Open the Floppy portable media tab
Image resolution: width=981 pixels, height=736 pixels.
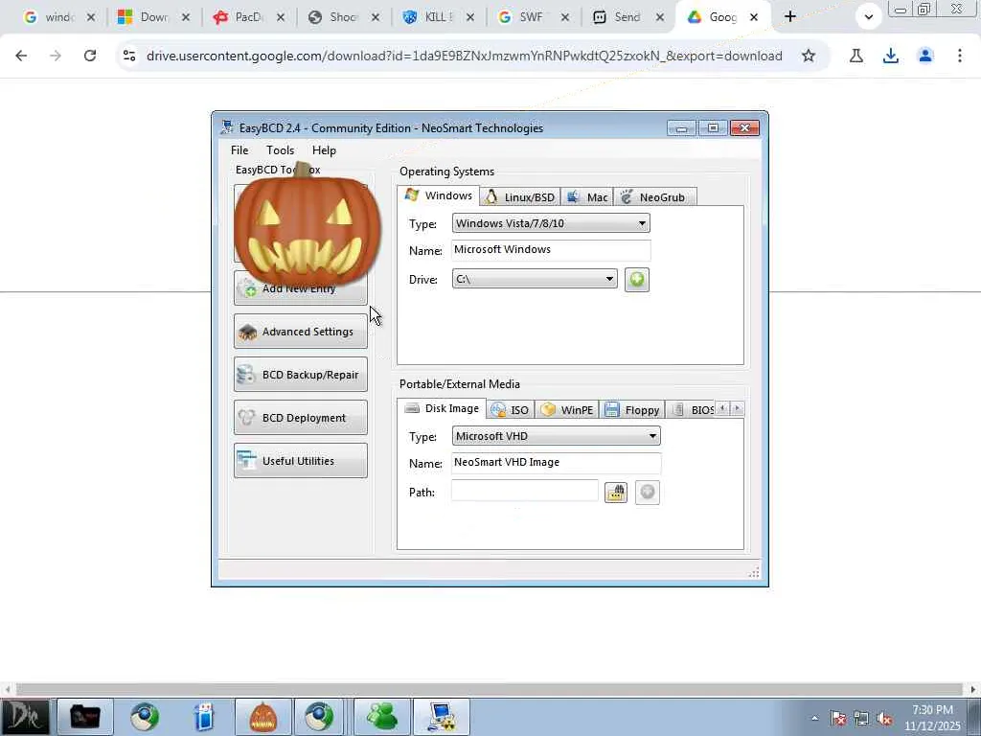coord(632,410)
